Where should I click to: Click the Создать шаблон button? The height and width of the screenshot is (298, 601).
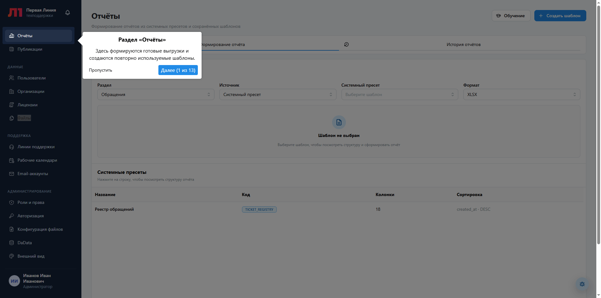pos(560,16)
